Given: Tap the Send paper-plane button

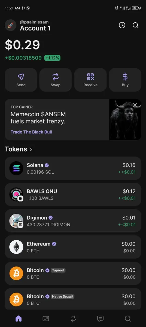Looking at the screenshot, I should click(21, 80).
